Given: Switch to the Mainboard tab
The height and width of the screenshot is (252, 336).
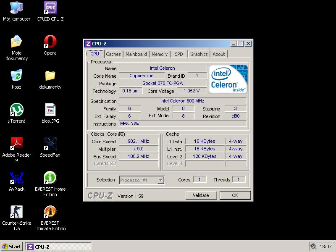Looking at the screenshot, I should 136,54.
